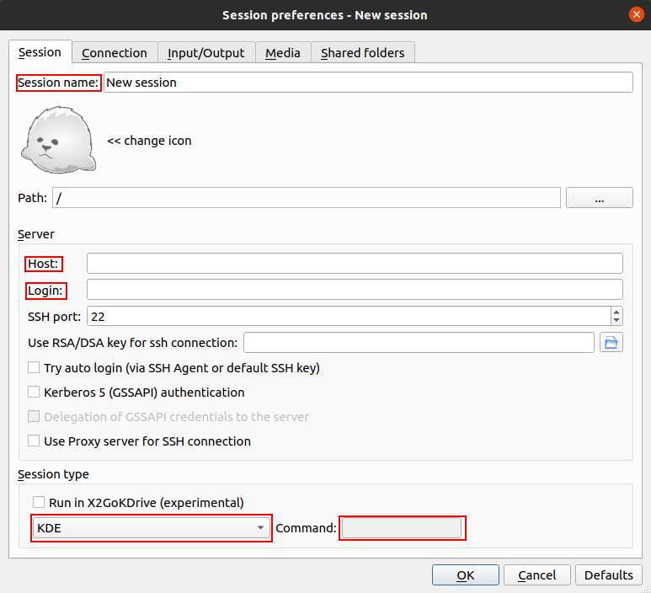Click the seal session icon image
This screenshot has width=651, height=593.
click(x=55, y=139)
